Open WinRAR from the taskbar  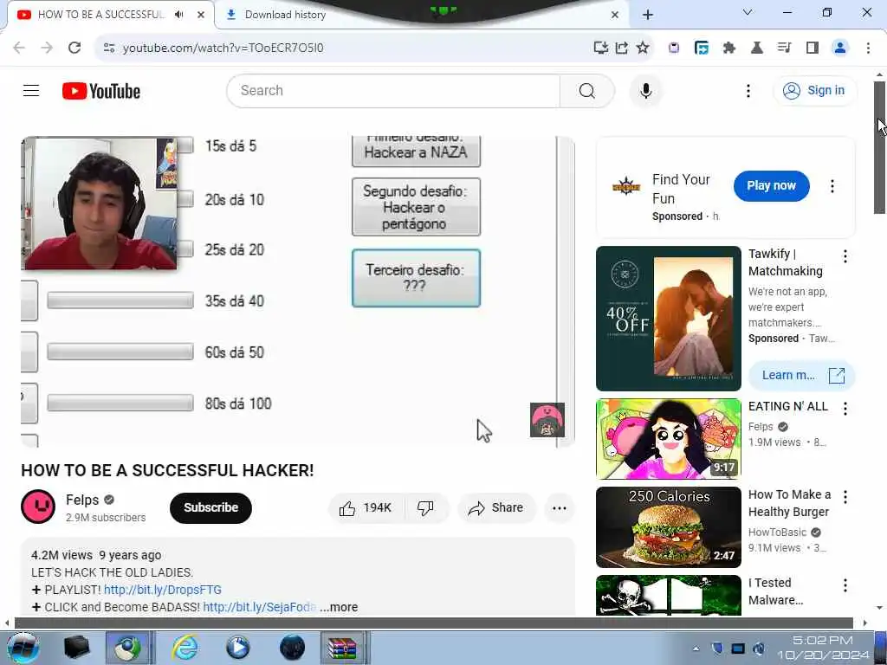tap(343, 648)
